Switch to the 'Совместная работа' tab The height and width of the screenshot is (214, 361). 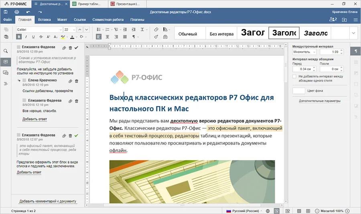108,19
